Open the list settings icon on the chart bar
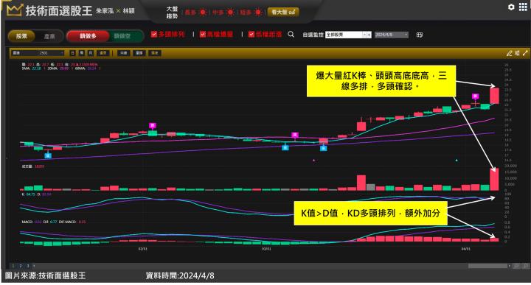Image resolution: width=531 pixels, height=285 pixels. pyautogui.click(x=517, y=53)
